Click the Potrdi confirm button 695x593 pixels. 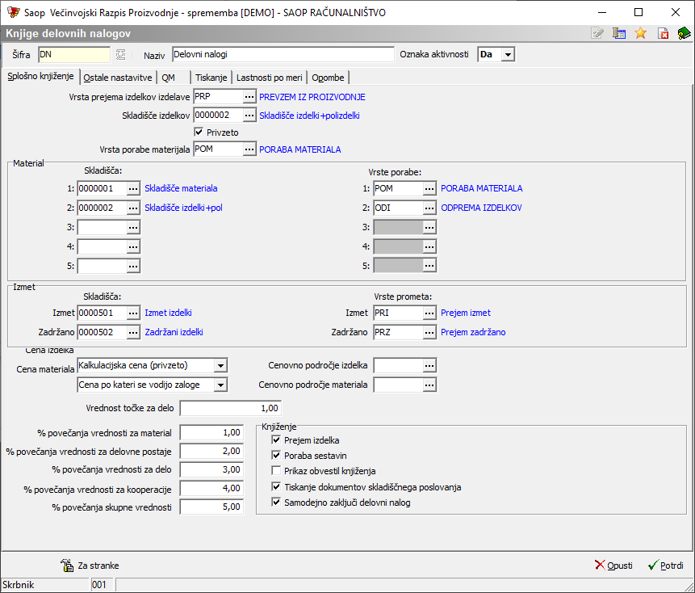[x=666, y=566]
